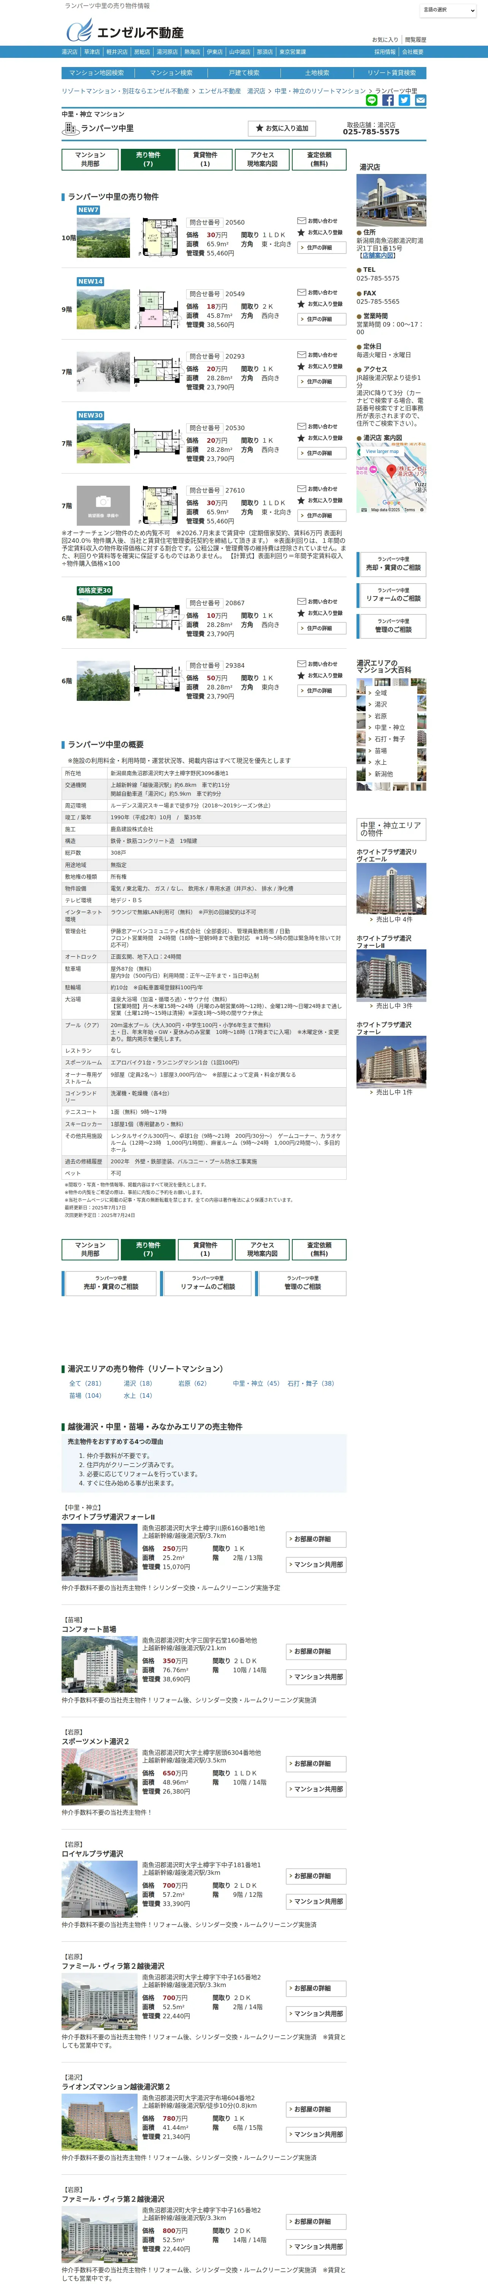
Task: Click お気に入り追加 button near title
Action: pos(282,129)
